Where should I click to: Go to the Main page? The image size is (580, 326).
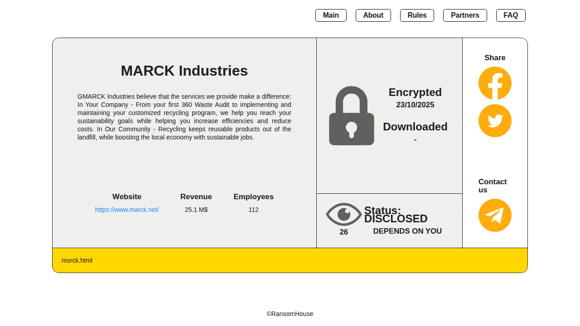click(331, 15)
